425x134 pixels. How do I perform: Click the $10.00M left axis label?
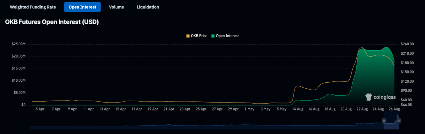click(18, 81)
